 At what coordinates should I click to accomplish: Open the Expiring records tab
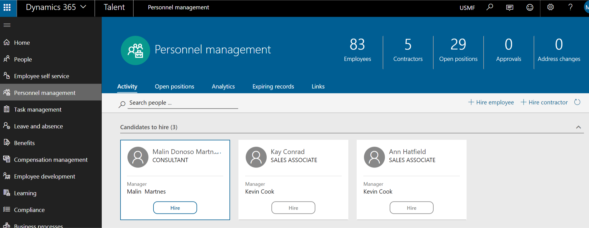(x=273, y=86)
